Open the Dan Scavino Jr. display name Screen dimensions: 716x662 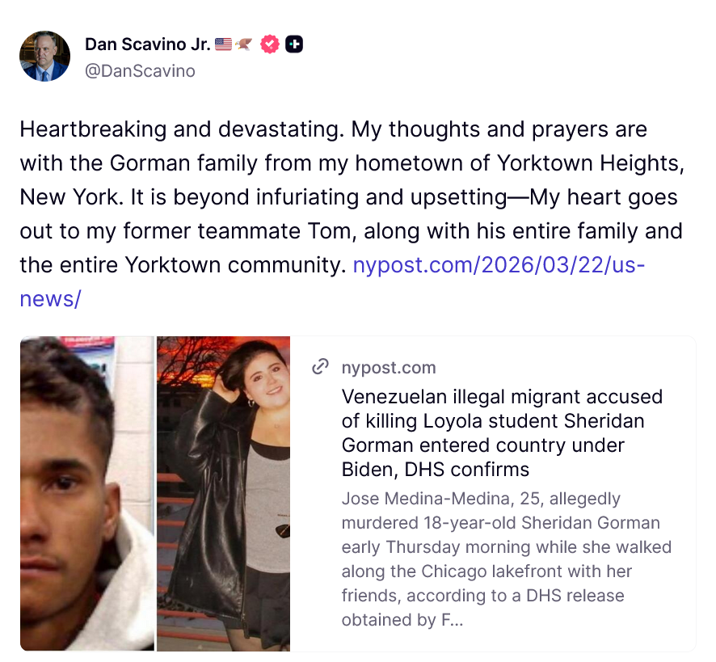coord(147,44)
